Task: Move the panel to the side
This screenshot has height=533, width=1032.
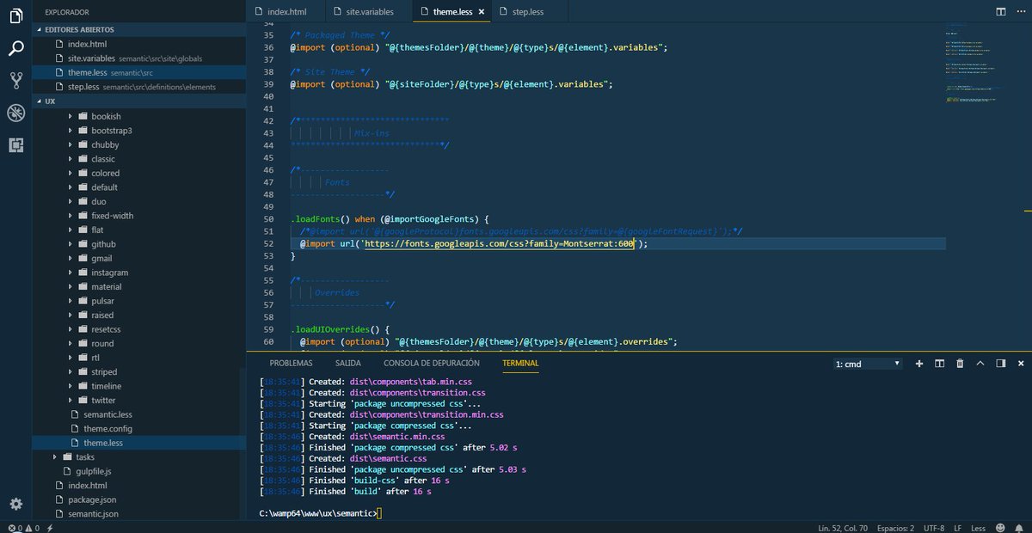Action: (x=1000, y=364)
